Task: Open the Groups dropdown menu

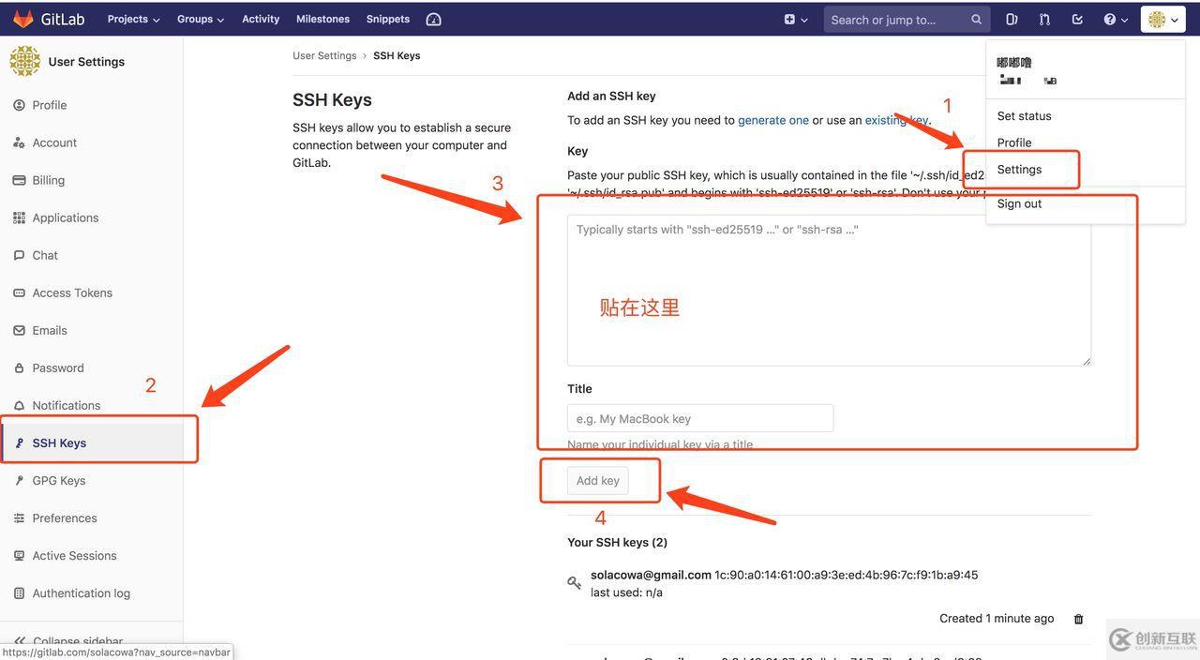Action: [x=200, y=19]
